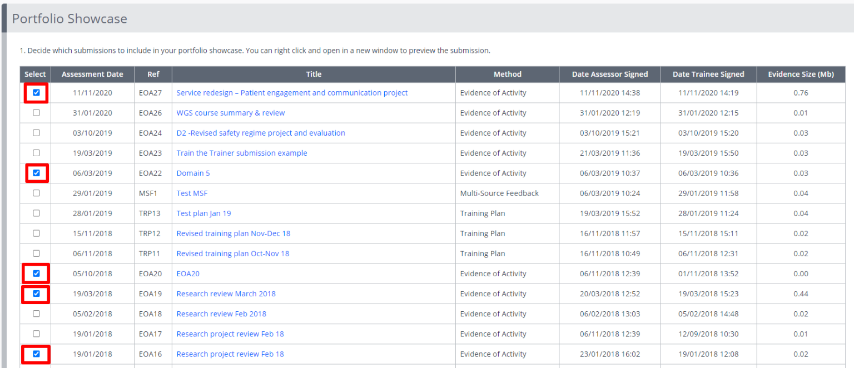Open Train the Trainer submission example link
Image resolution: width=854 pixels, height=368 pixels.
pos(242,153)
